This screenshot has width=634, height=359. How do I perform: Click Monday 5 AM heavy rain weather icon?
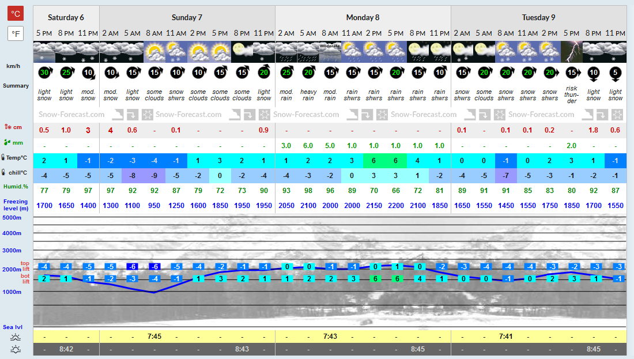tap(308, 52)
